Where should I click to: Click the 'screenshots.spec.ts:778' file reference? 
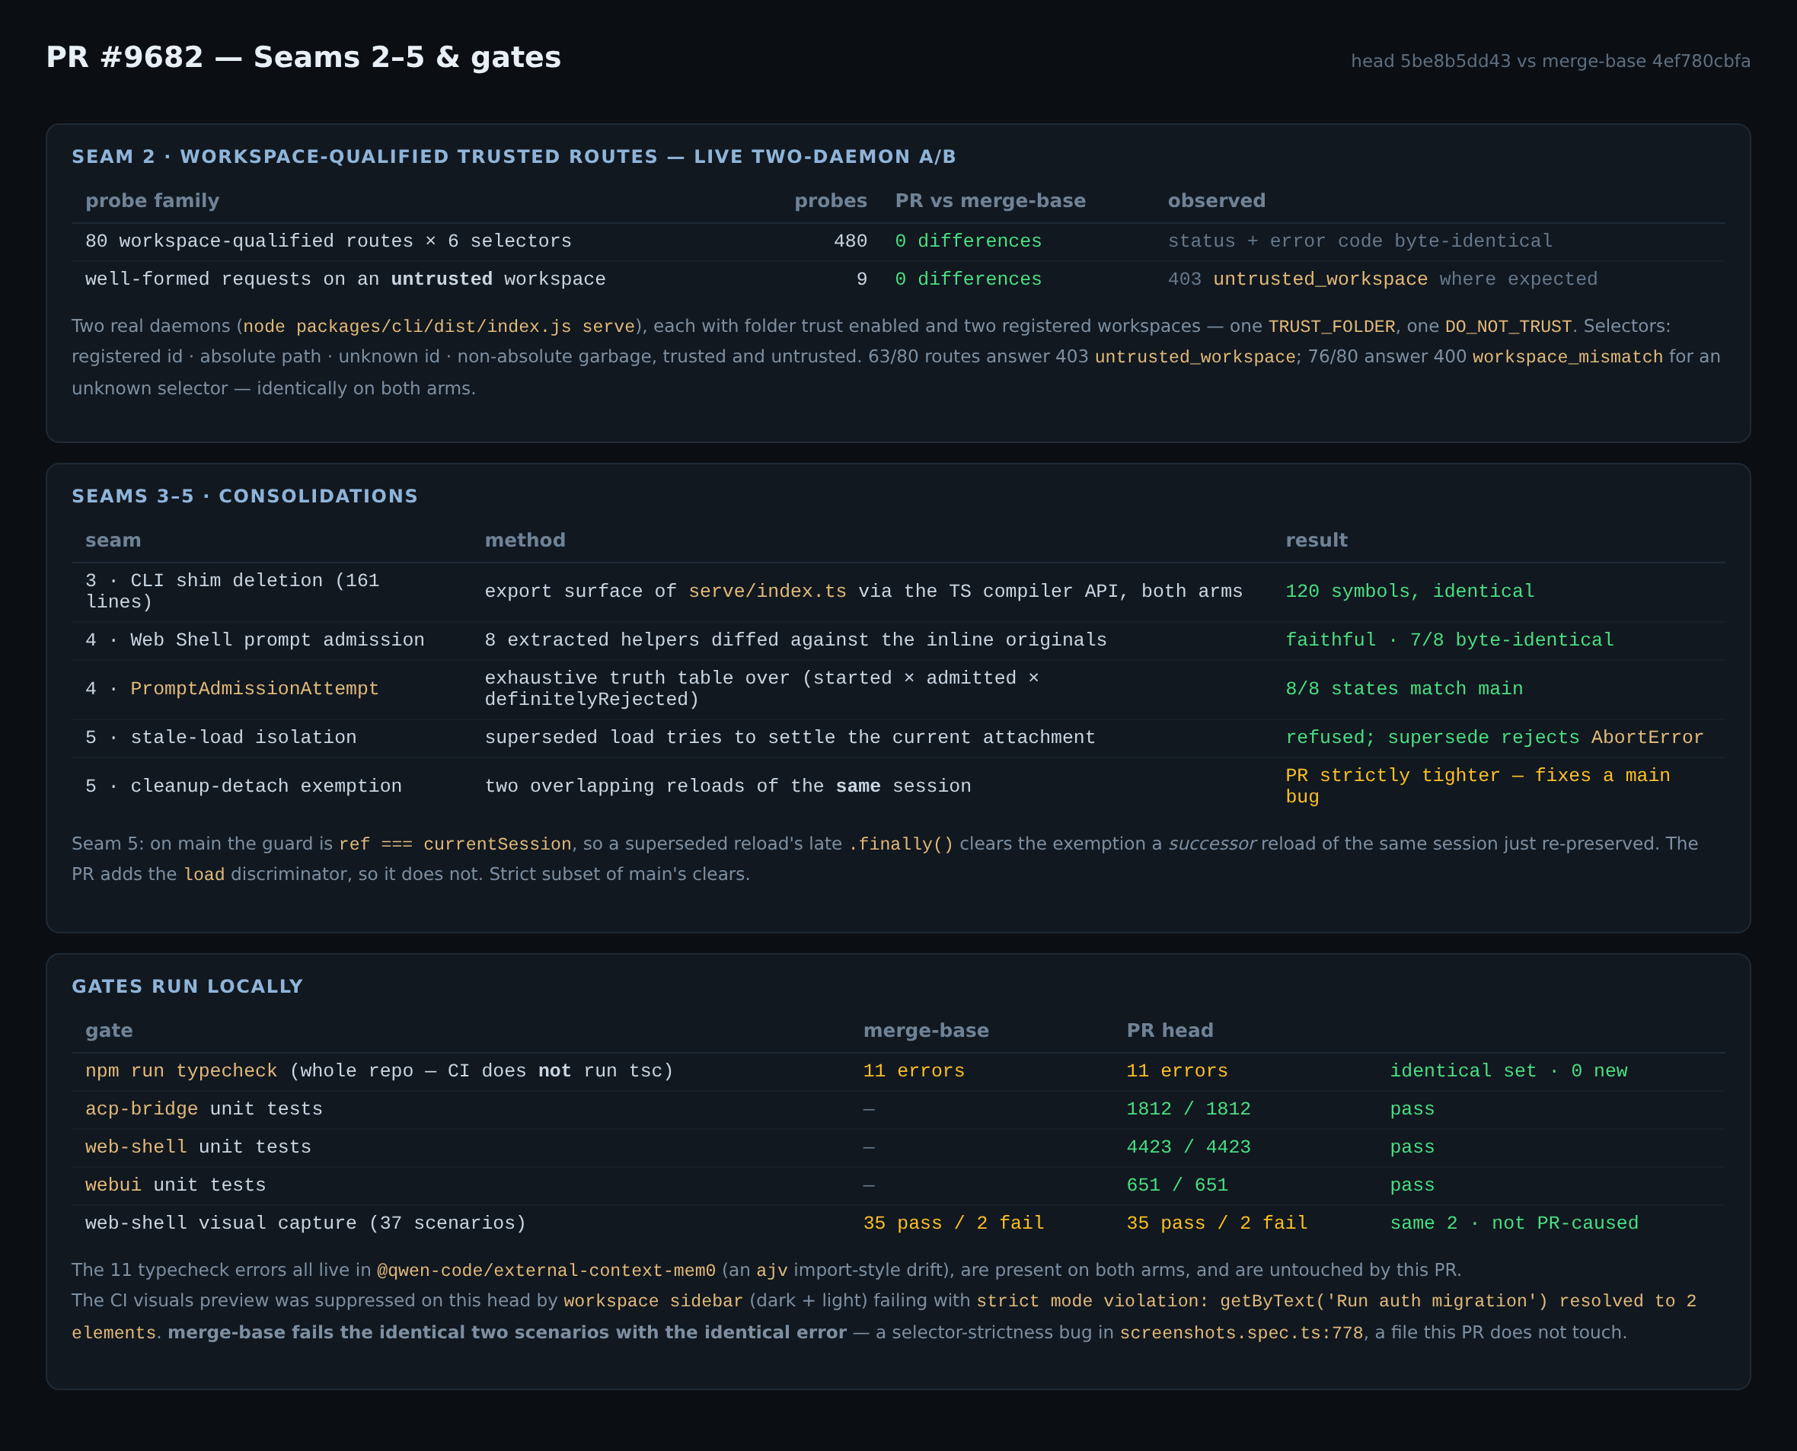click(1241, 1333)
